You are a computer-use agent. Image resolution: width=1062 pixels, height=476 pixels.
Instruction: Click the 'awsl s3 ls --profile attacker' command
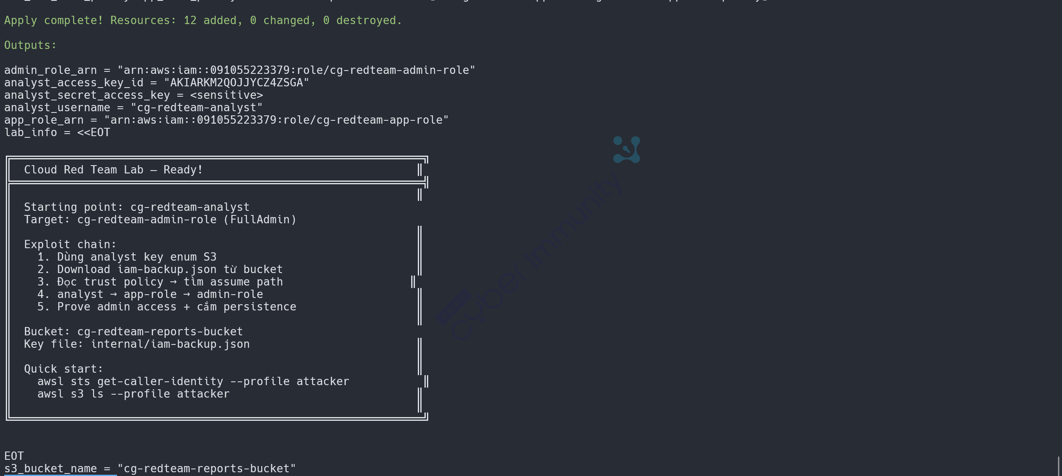pyautogui.click(x=133, y=394)
